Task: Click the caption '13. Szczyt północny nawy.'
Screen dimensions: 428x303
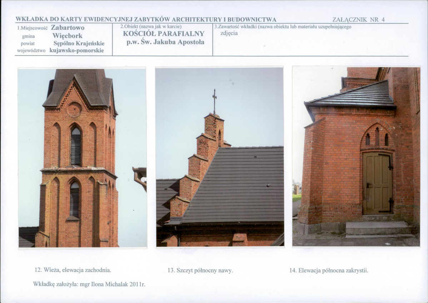Action: point(200,270)
